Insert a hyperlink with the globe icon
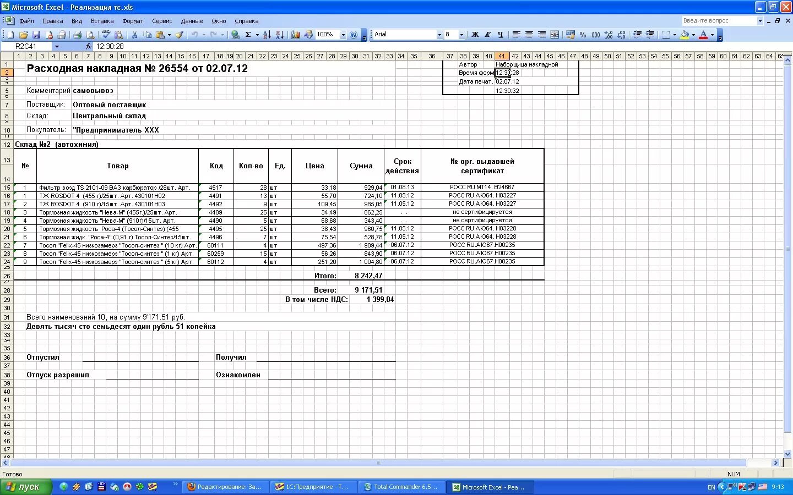 236,35
